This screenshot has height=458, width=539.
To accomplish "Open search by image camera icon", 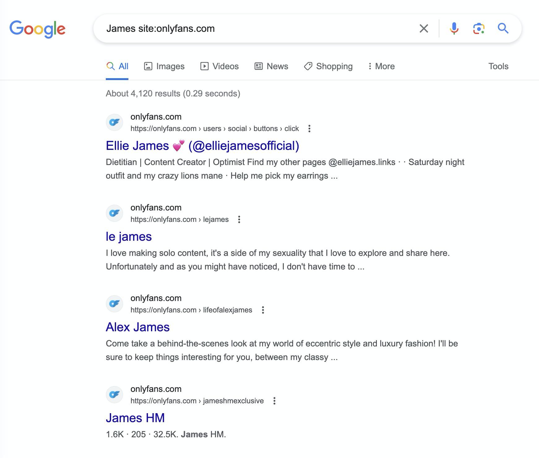I will (479, 28).
